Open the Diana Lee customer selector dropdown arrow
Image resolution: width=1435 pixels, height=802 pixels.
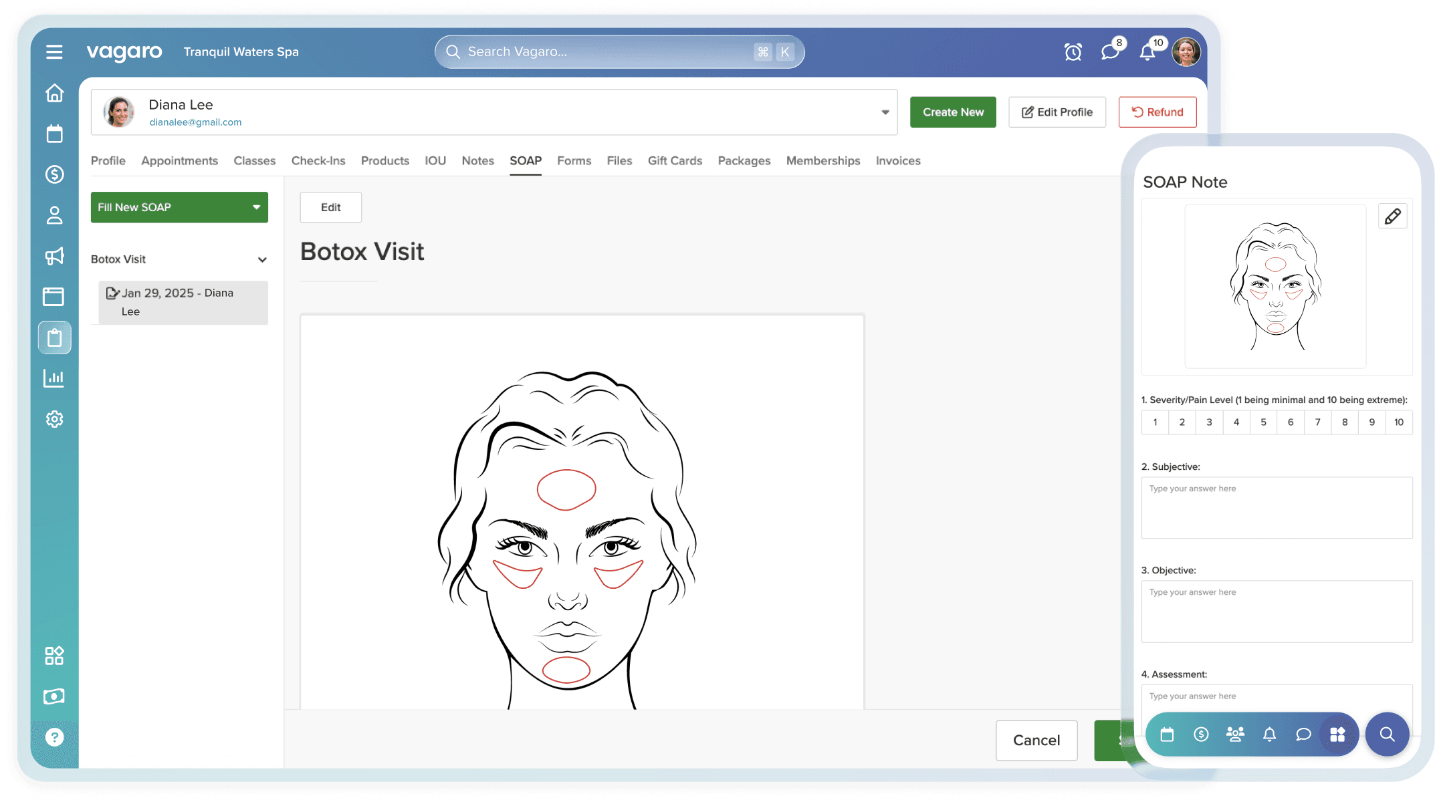coord(885,112)
